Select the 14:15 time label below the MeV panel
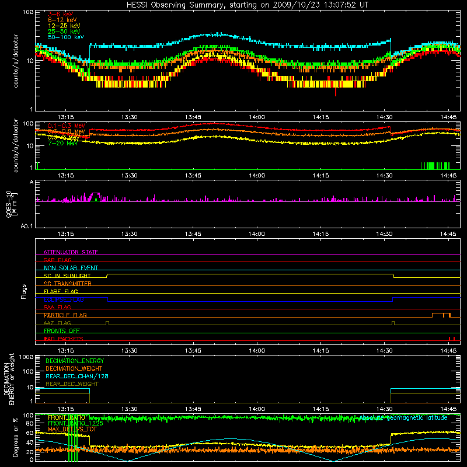 tap(320, 176)
